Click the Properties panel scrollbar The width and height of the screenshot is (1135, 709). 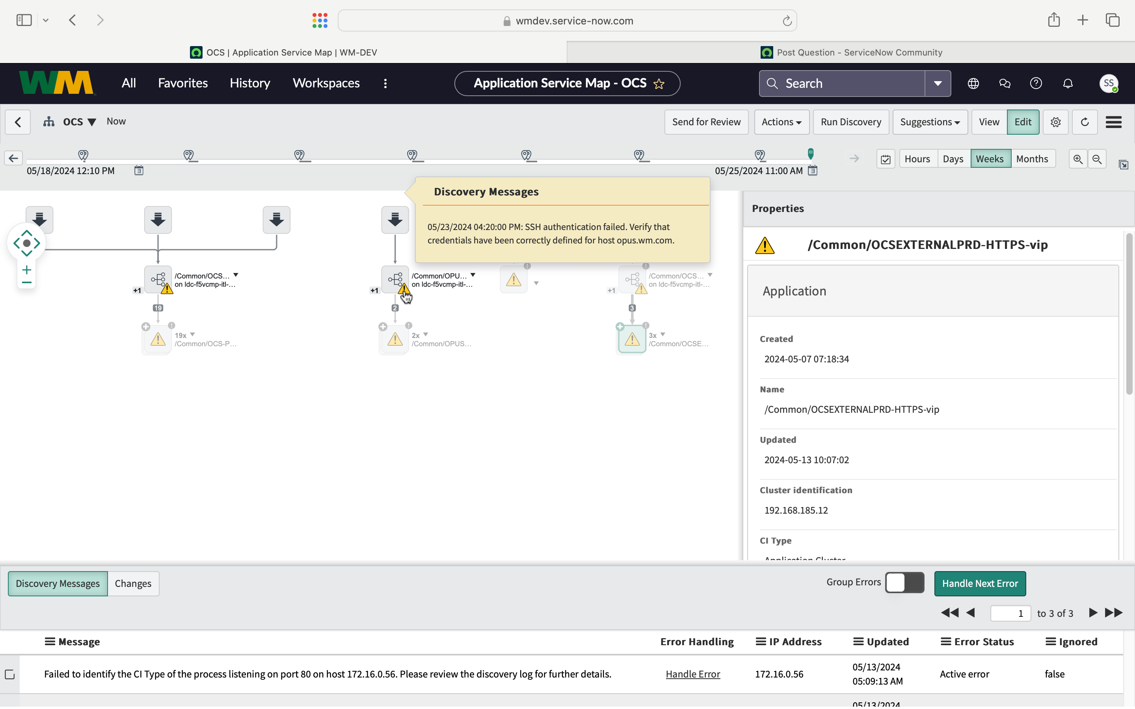click(x=1129, y=314)
